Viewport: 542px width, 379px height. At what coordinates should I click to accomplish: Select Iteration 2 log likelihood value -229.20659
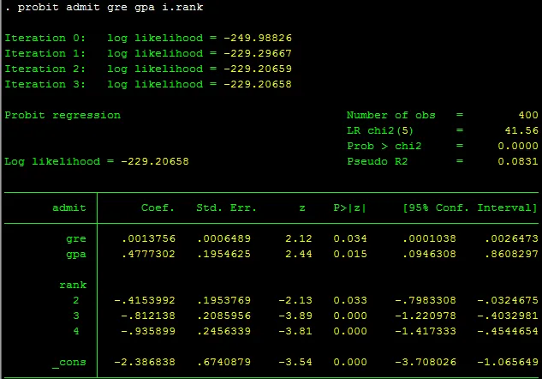pos(258,69)
